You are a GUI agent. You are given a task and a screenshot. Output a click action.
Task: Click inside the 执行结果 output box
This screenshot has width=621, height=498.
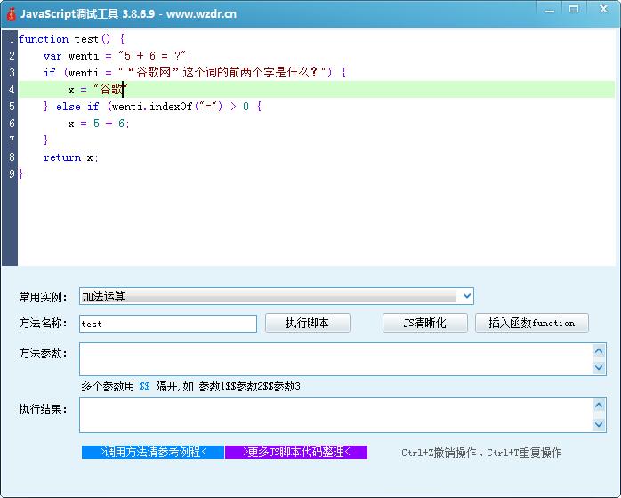[x=335, y=414]
